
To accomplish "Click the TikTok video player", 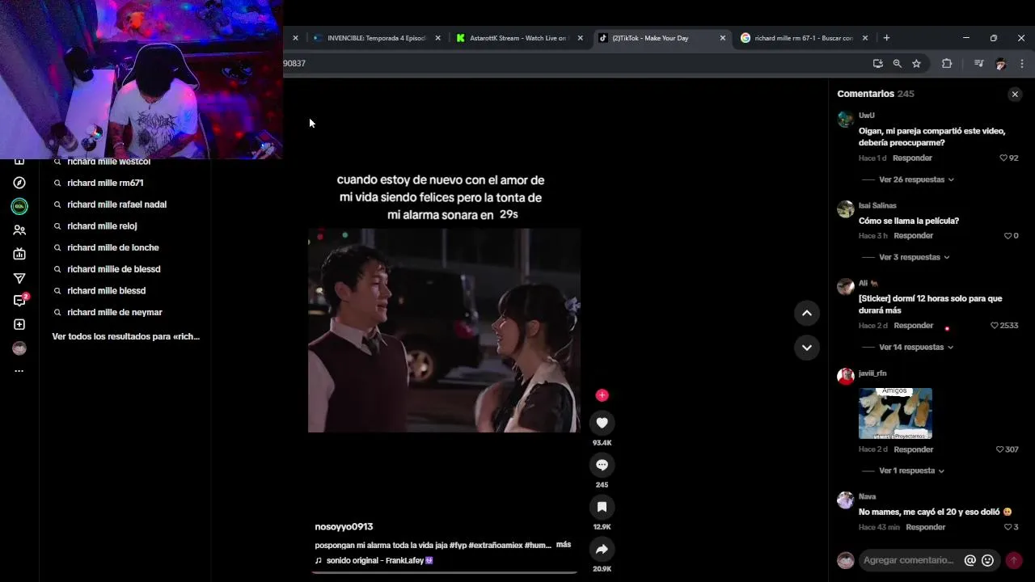I will point(444,331).
